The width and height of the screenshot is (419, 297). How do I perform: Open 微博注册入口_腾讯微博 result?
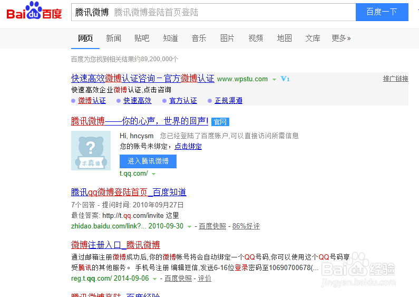coord(115,245)
